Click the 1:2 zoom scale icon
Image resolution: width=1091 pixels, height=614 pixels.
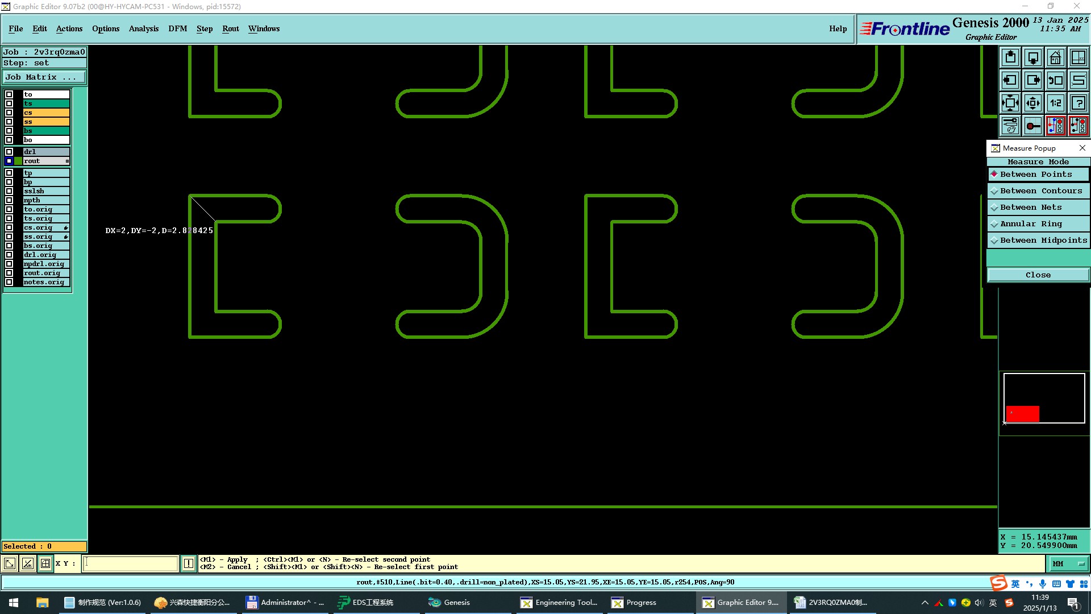[1055, 103]
